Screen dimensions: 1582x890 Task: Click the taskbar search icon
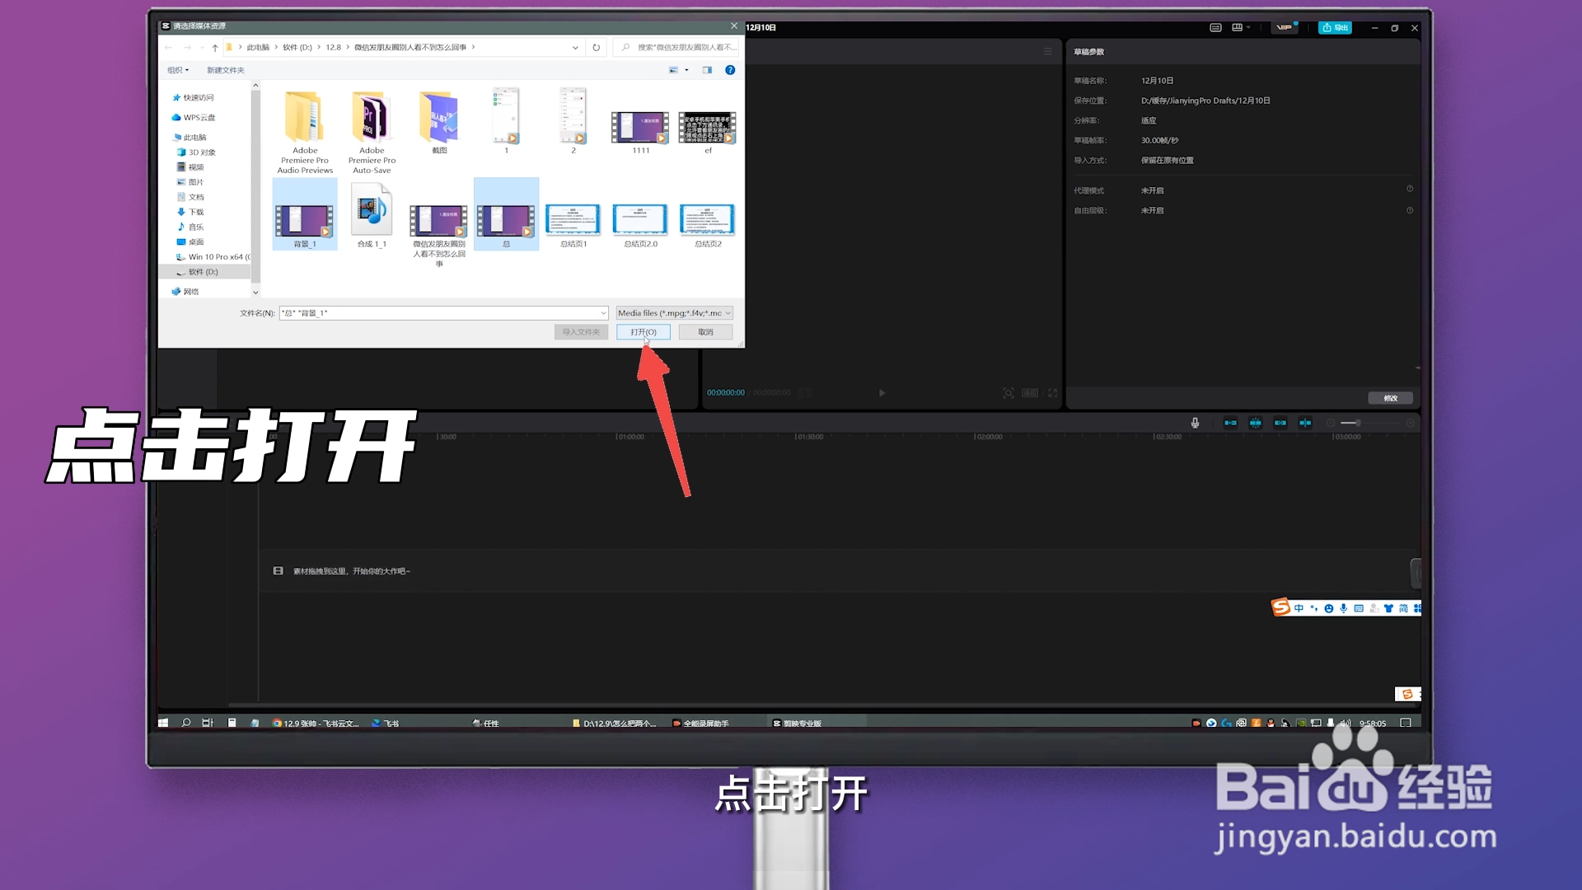pyautogui.click(x=186, y=723)
